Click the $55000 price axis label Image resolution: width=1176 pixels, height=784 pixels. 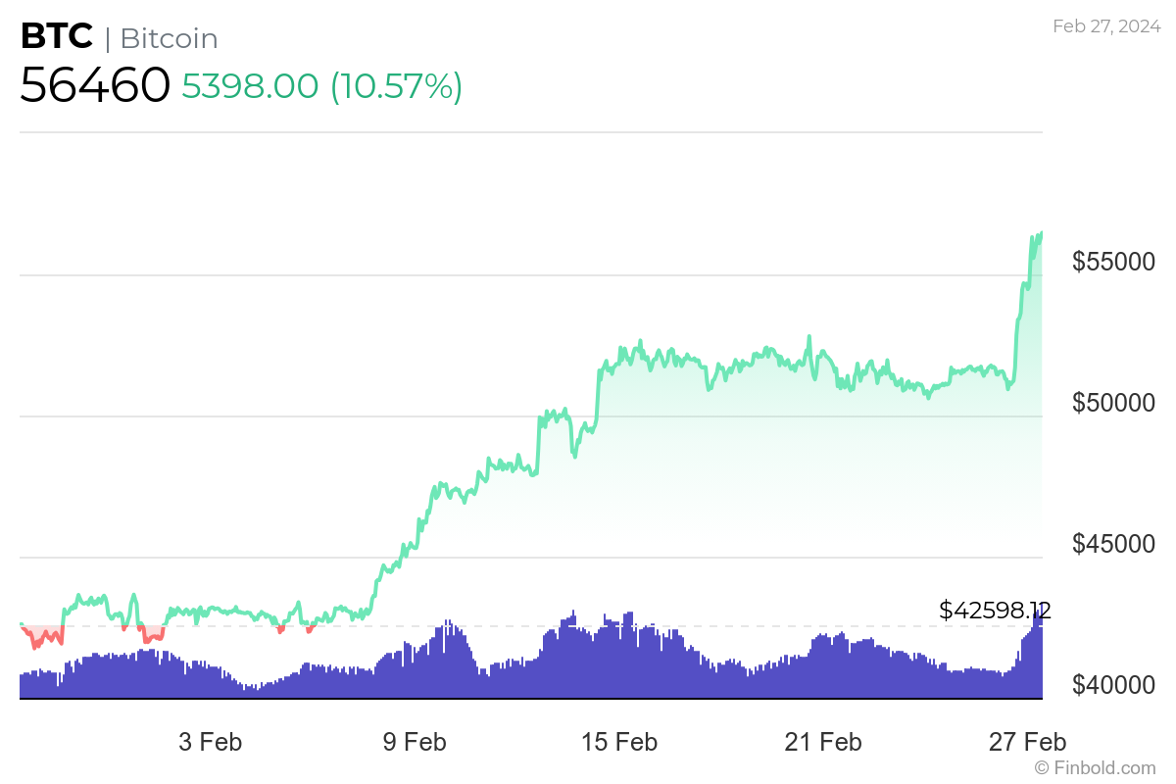[1113, 262]
